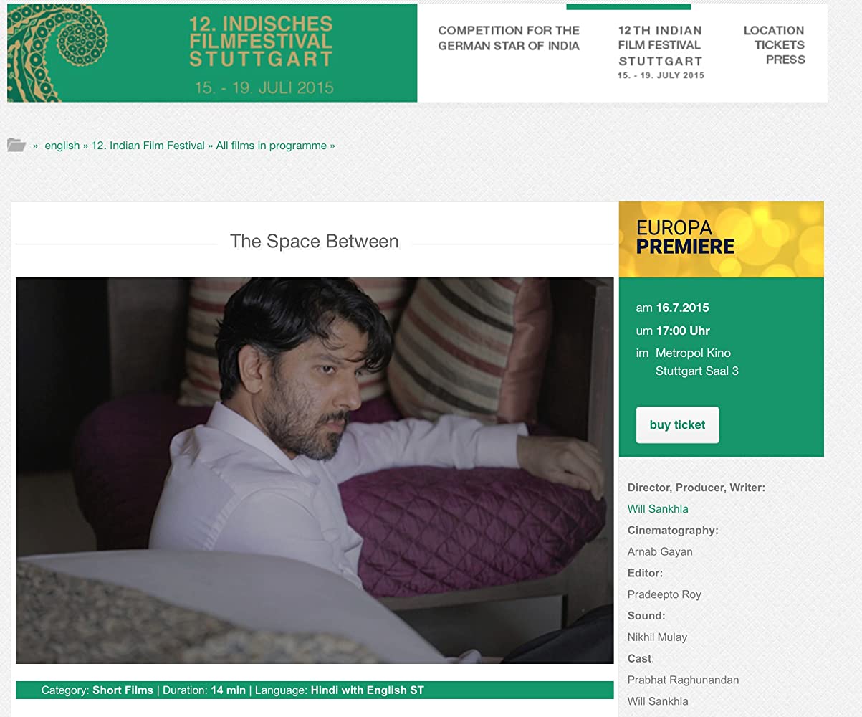Screen dimensions: 862x717
Task: Click the screening date 16.7.2015
Action: point(682,308)
